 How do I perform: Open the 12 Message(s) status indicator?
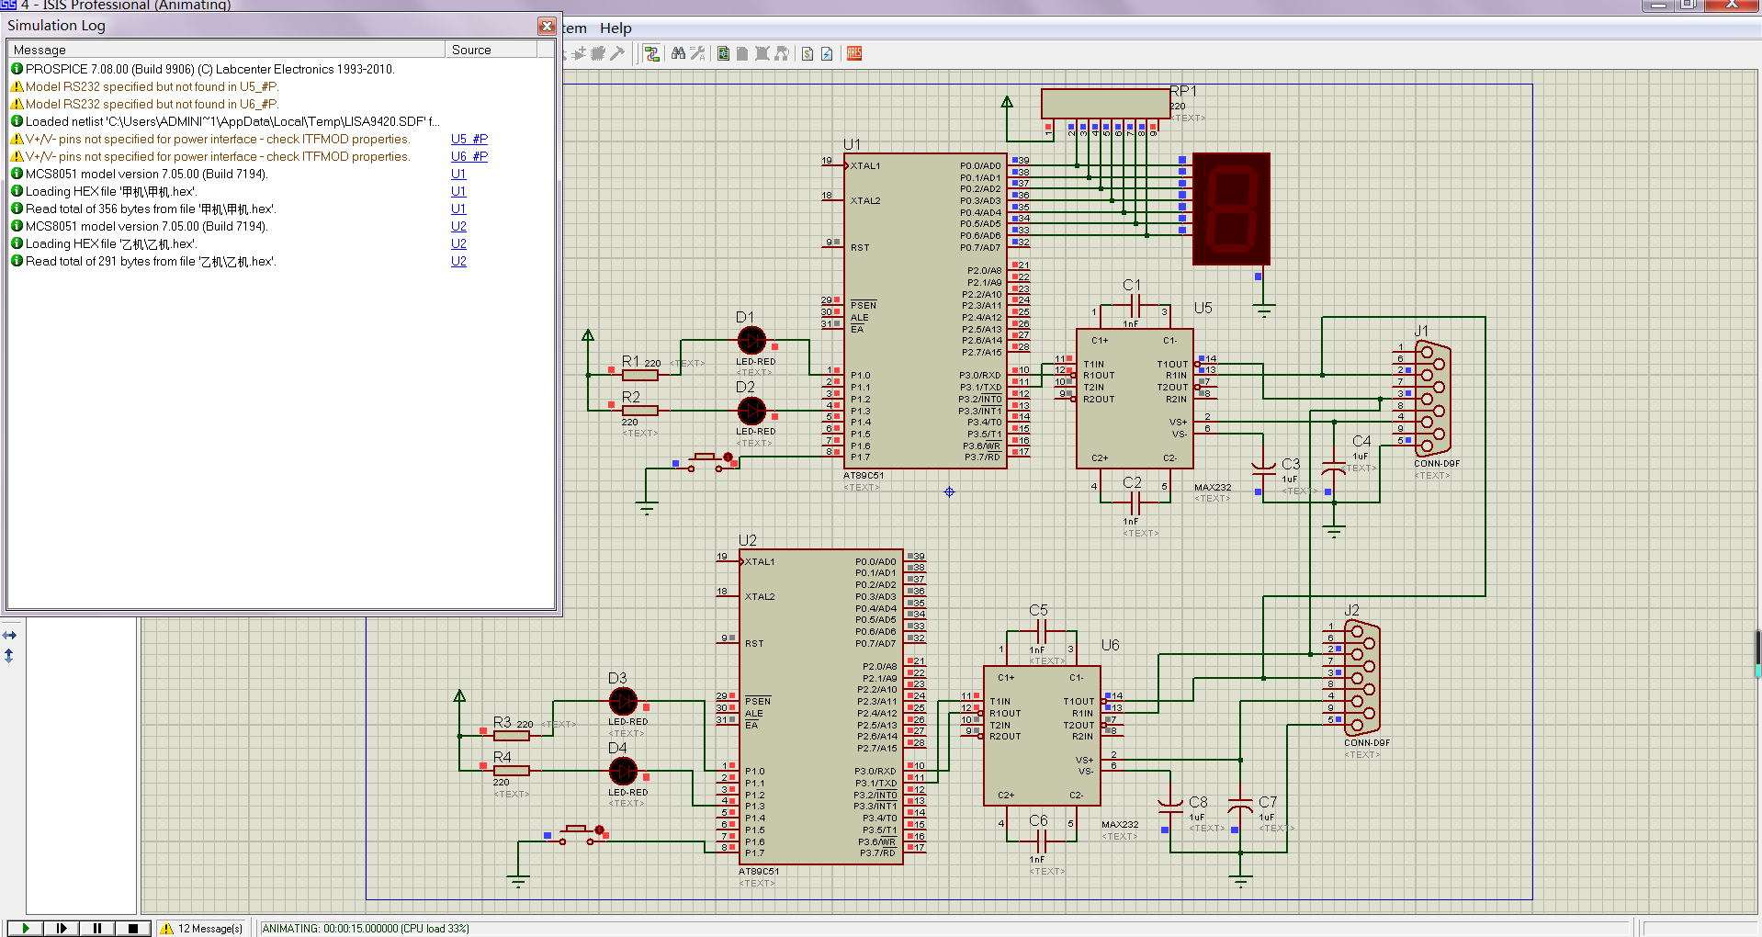click(202, 928)
